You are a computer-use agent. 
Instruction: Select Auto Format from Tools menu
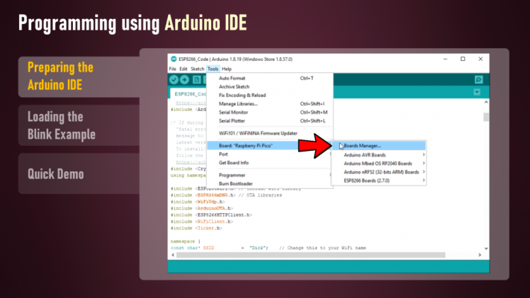click(x=270, y=78)
